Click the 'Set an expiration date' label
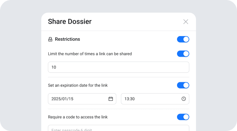This screenshot has height=131, width=237. coord(78,85)
